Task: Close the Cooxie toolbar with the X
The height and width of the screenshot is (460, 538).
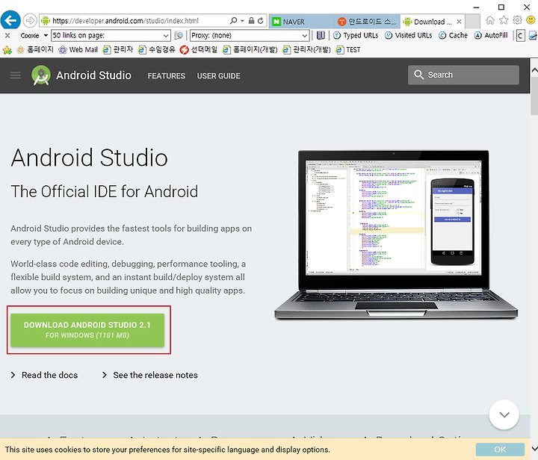Action: [7, 35]
